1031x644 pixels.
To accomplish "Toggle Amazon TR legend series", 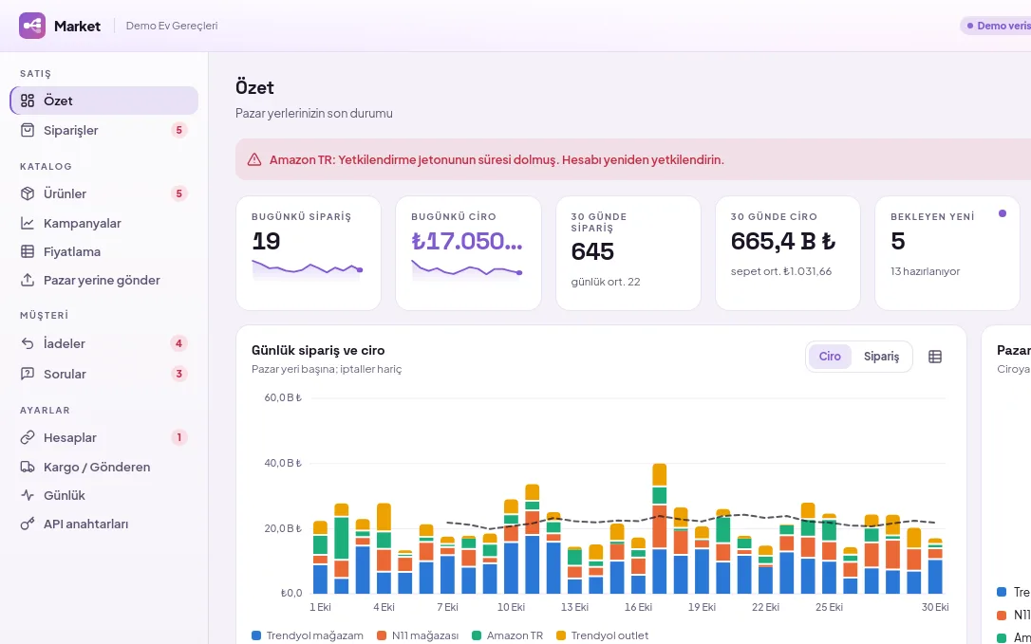I will click(x=508, y=635).
